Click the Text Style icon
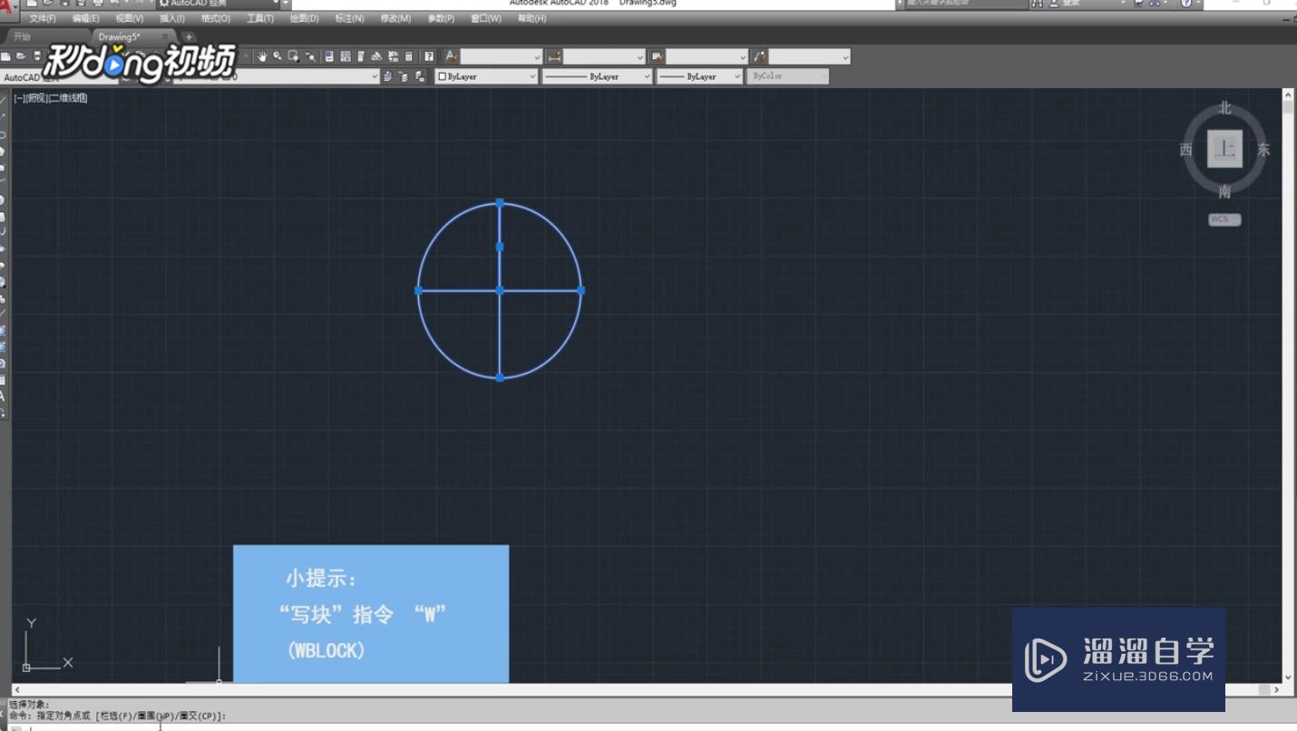Viewport: 1297px width, 731px height. coord(451,56)
